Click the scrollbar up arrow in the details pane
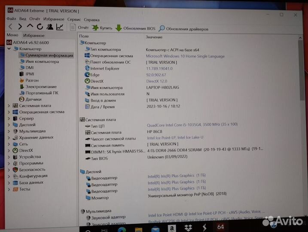The width and height of the screenshot is (308, 232). click(x=300, y=37)
